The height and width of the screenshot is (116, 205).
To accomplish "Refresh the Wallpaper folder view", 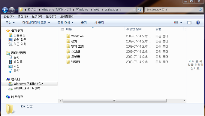I will click(140, 10).
